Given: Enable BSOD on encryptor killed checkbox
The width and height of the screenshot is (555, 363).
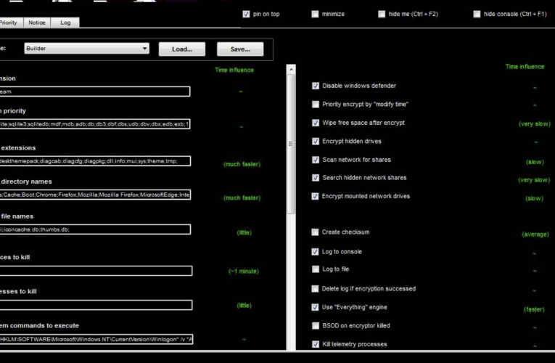Looking at the screenshot, I should 316,326.
